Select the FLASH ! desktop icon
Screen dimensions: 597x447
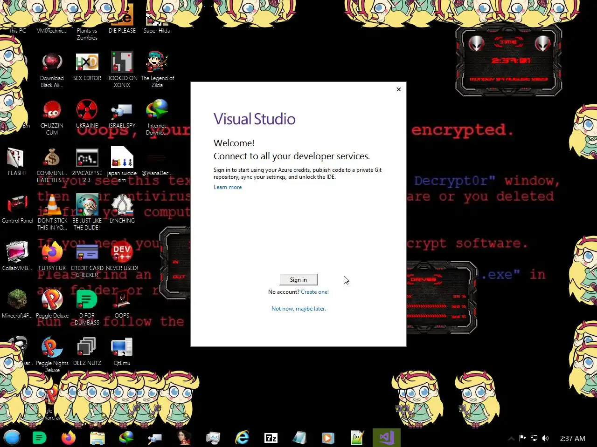[x=17, y=162]
